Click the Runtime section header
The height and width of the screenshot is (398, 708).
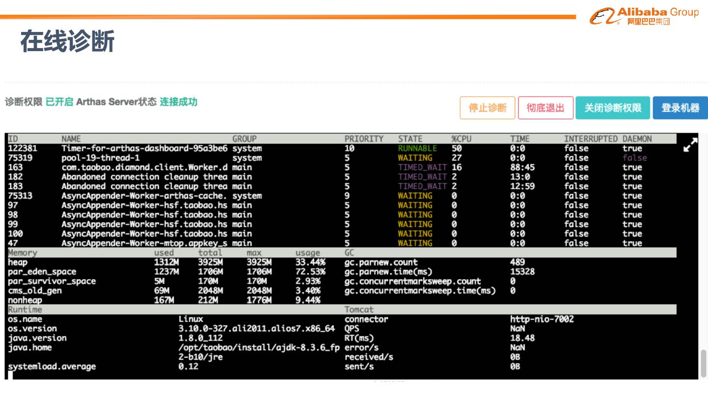(25, 310)
